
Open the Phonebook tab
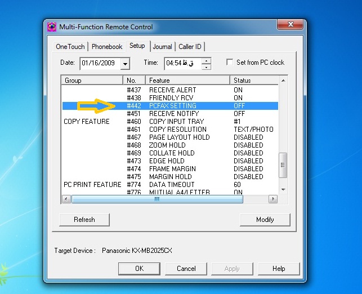(107, 46)
